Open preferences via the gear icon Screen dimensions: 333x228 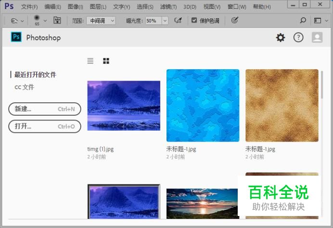281,37
